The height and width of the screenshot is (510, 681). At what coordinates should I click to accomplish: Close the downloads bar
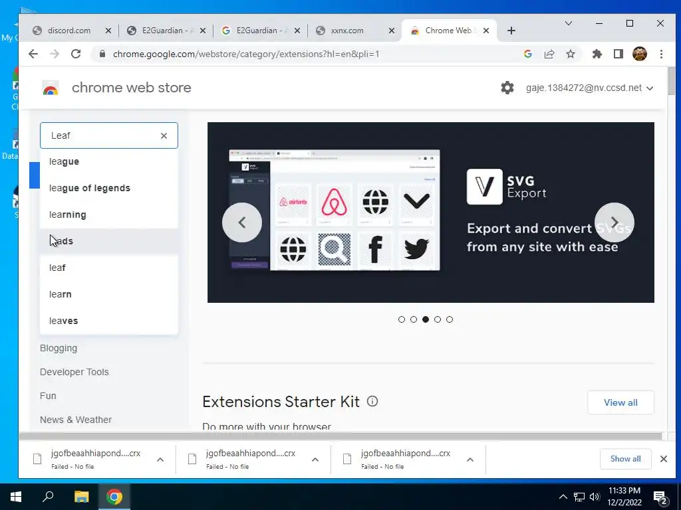pyautogui.click(x=663, y=459)
